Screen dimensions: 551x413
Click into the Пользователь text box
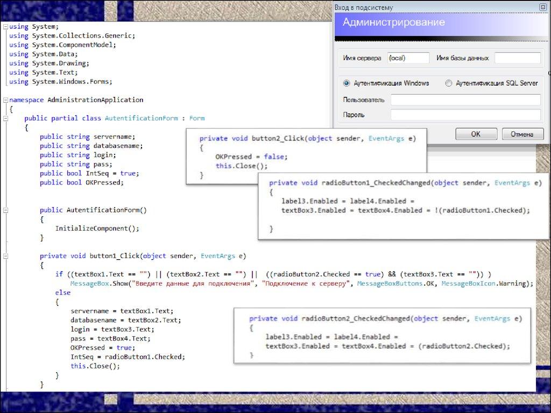pos(465,100)
